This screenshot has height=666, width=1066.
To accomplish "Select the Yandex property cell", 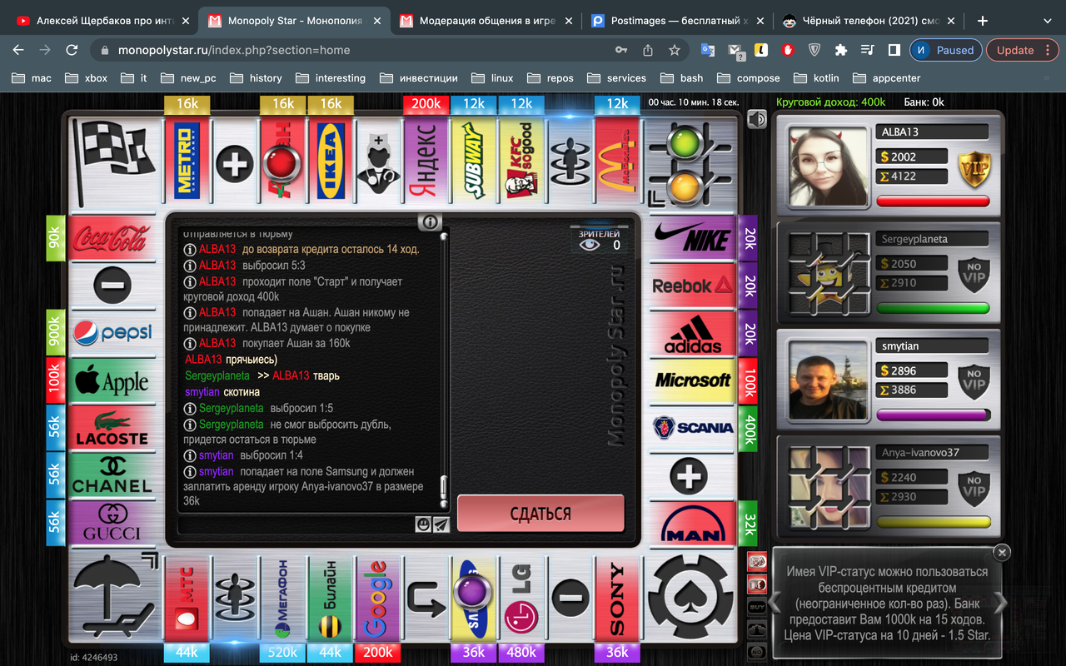I will 426,161.
